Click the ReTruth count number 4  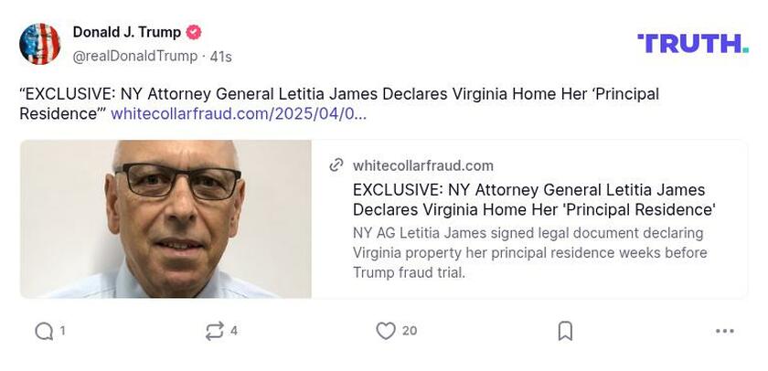[x=234, y=331]
